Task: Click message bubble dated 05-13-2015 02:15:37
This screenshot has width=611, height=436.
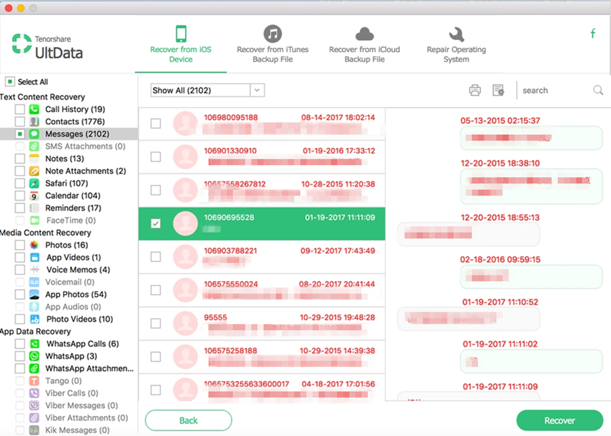Action: [531, 138]
